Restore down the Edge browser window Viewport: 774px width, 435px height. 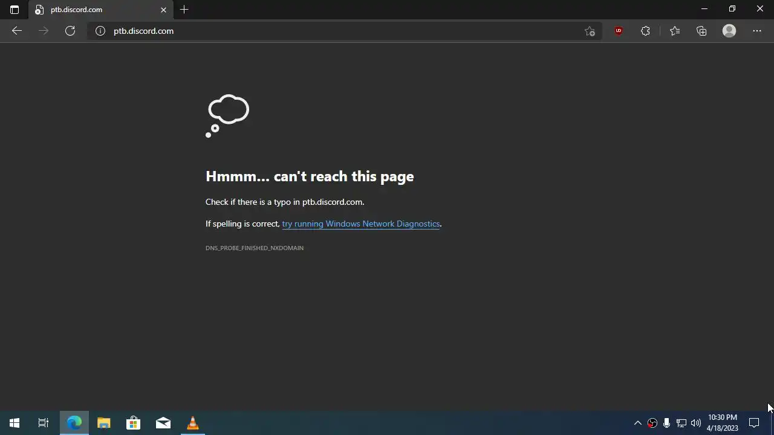pyautogui.click(x=732, y=9)
